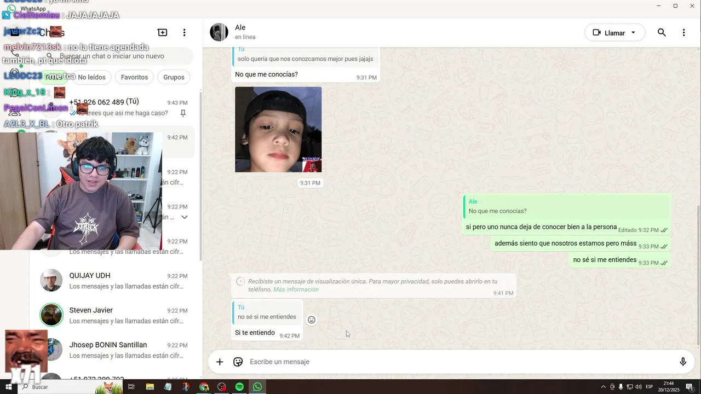Open emoji and sticker picker
Image resolution: width=701 pixels, height=394 pixels.
(238, 362)
